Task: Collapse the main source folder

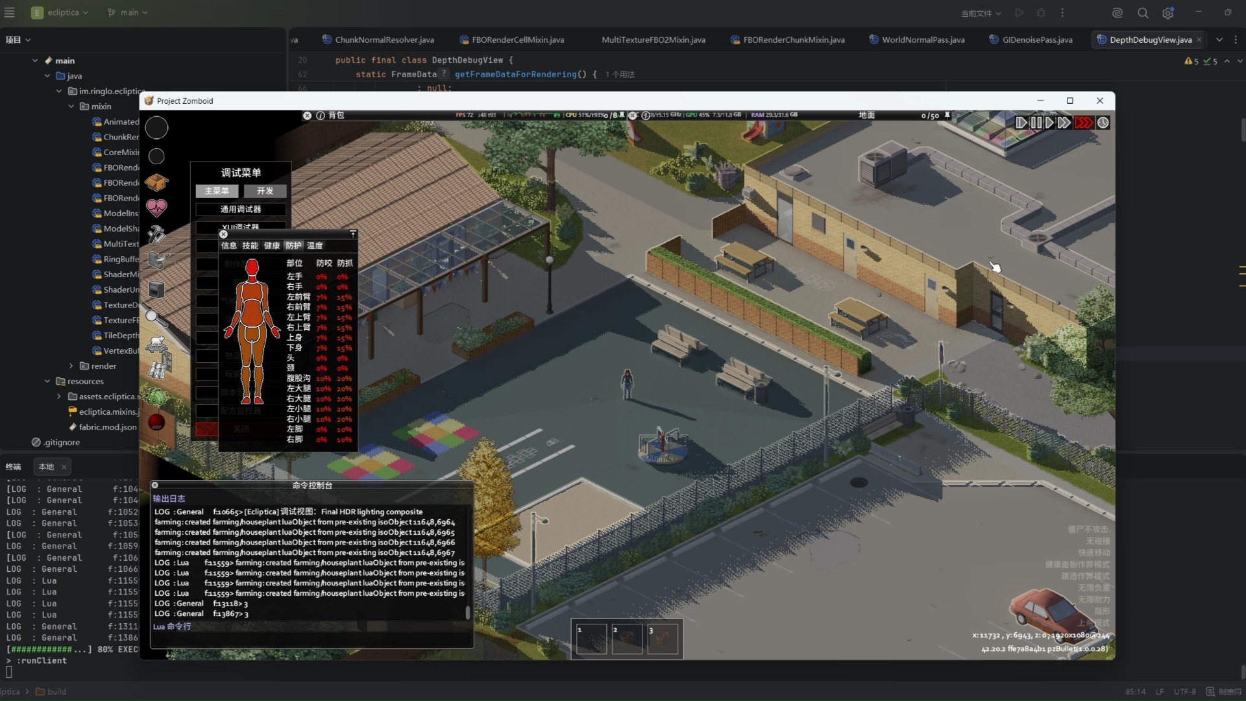Action: pyautogui.click(x=35, y=60)
